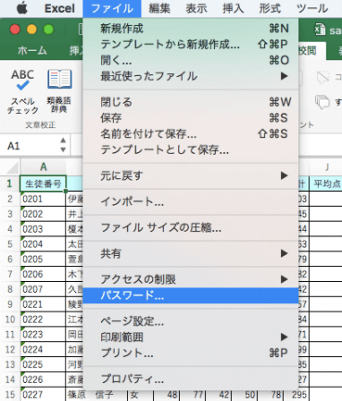Select cell containing 0224
Image resolution: width=342 pixels, height=401 pixels.
click(43, 349)
